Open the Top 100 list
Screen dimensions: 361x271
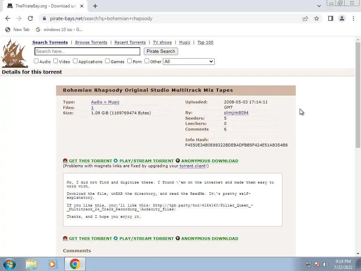coord(206,42)
